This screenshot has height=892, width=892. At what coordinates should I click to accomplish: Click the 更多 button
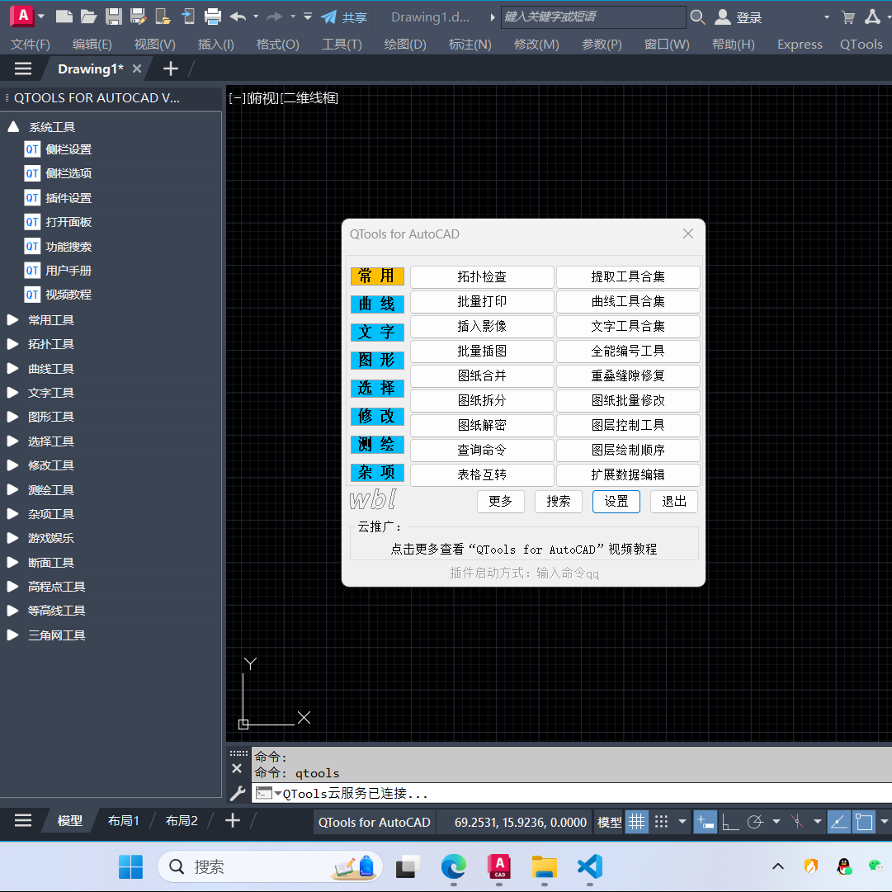pos(501,501)
